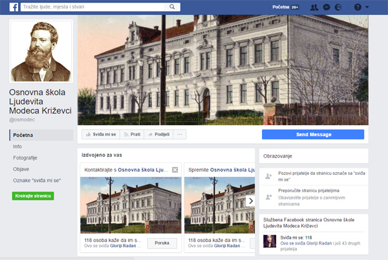Open the help question mark icon
The image size is (388, 260).
click(358, 7)
